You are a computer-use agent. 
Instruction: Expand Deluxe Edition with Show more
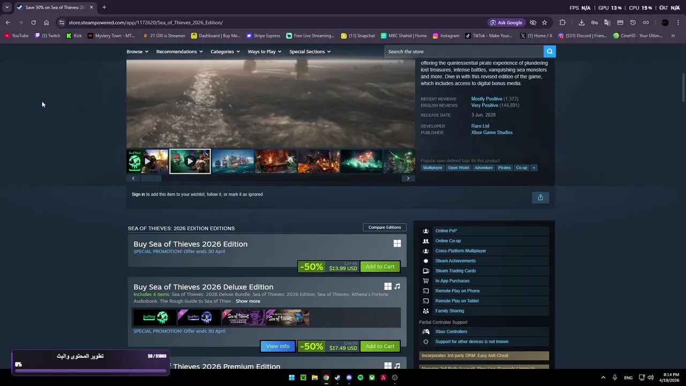[248, 301]
